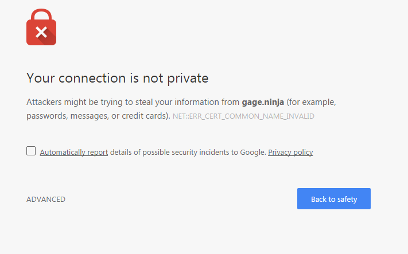
Task: Click the bold gage.ninja domain name
Action: click(x=263, y=102)
